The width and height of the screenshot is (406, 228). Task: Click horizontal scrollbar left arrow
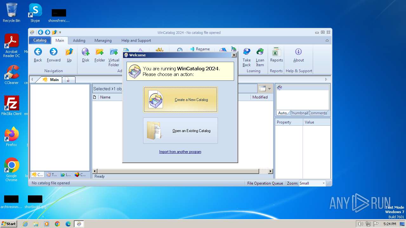(x=95, y=171)
